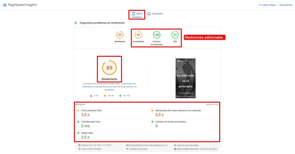The height and width of the screenshot is (154, 295).
Task: Click the blue icon beside Diagnostica problemas
Action: tap(75, 23)
